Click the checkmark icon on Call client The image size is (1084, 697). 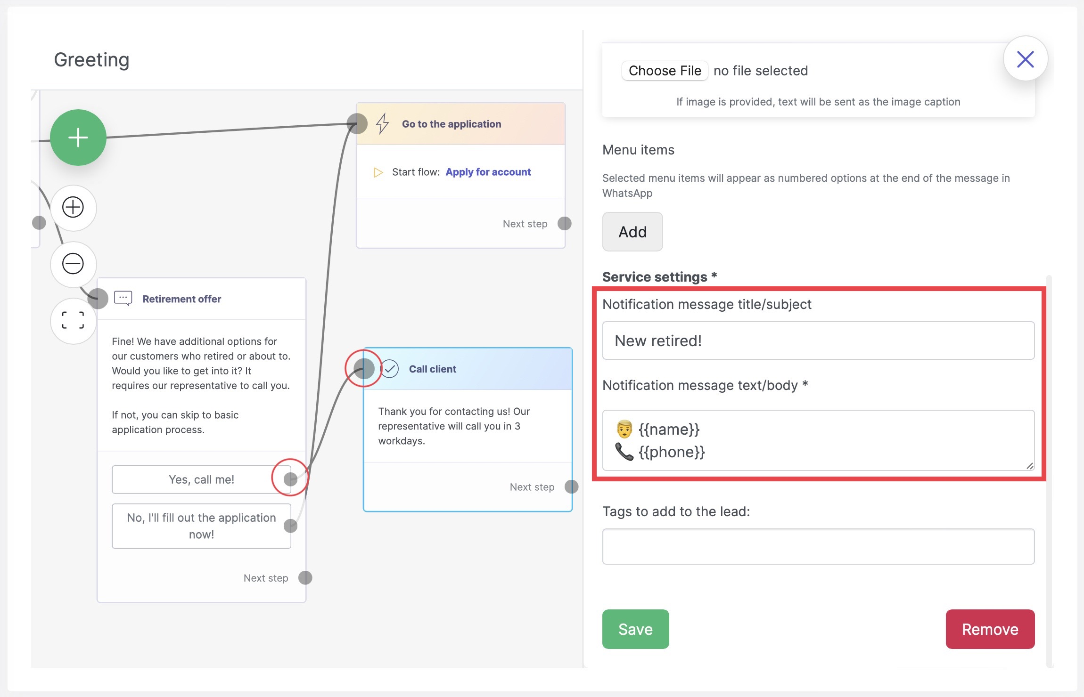point(390,369)
